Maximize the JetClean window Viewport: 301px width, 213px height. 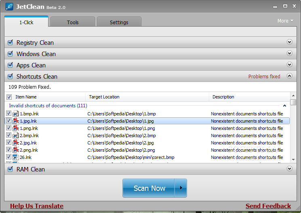285,6
